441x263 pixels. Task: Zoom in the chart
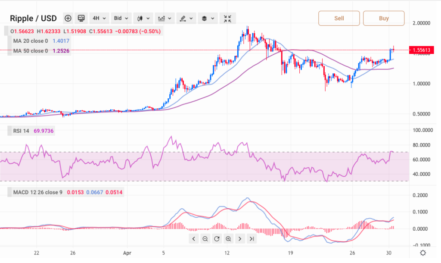pos(228,239)
